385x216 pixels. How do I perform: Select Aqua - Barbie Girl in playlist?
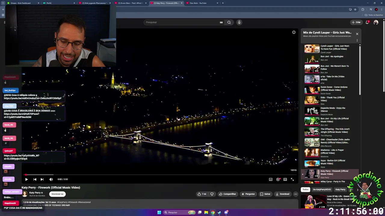[331, 163]
